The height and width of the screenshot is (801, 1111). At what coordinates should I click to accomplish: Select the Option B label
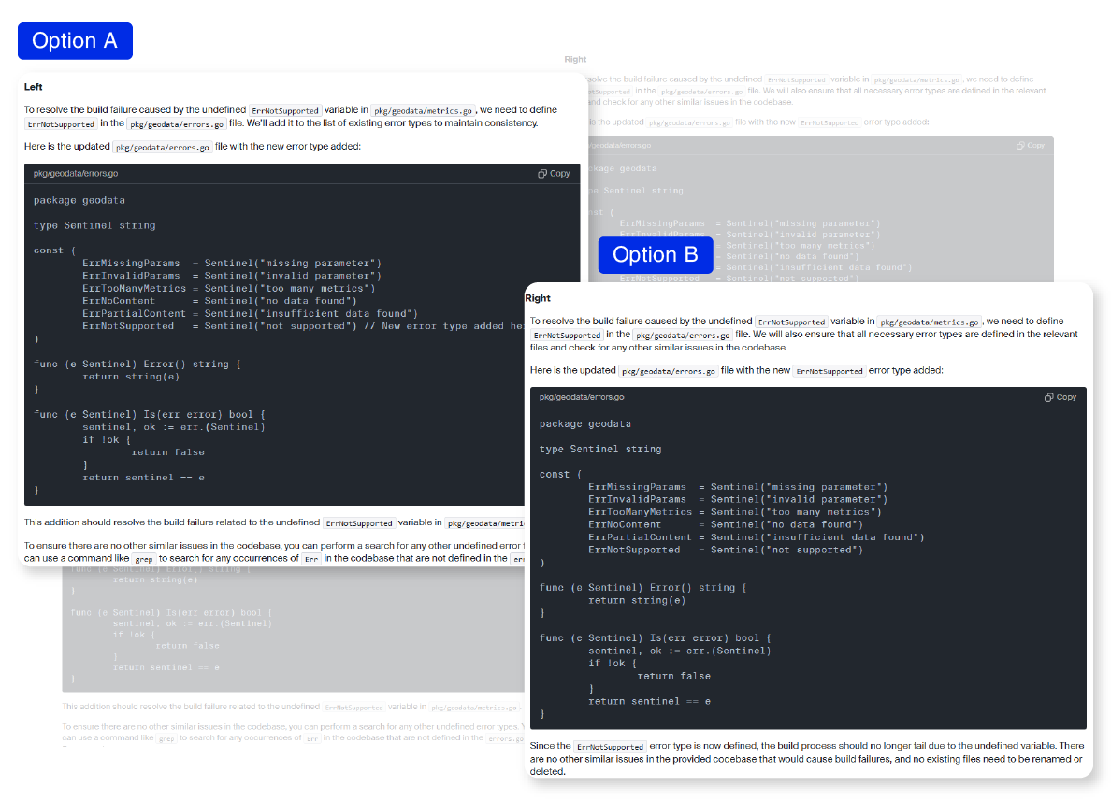655,255
